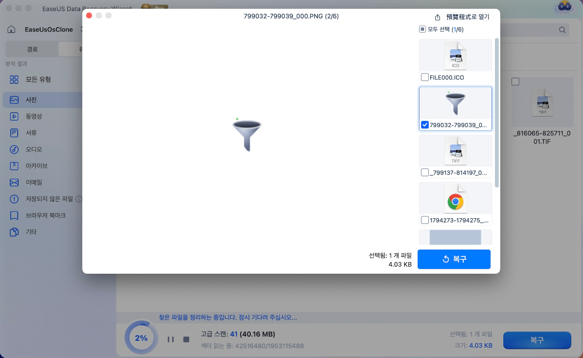Stop the scan with the square button
The image size is (583, 358).
[186, 339]
